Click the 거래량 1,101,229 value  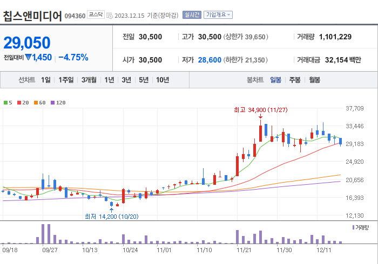coord(335,37)
